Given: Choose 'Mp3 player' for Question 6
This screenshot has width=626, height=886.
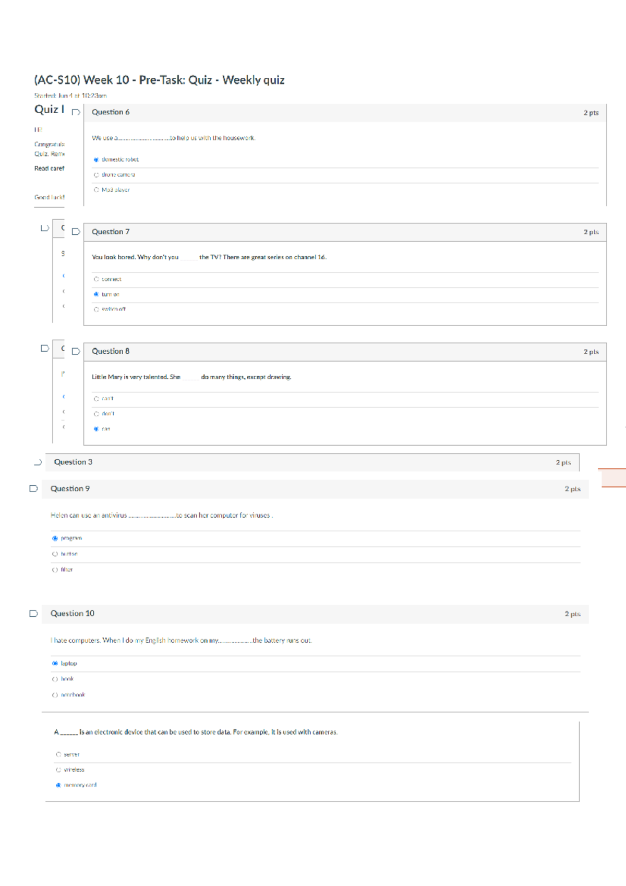Looking at the screenshot, I should (97, 190).
